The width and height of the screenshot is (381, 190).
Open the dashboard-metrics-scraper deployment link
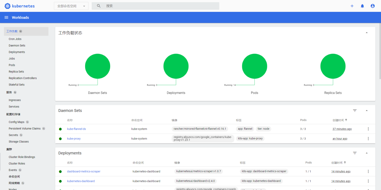(x=84, y=171)
